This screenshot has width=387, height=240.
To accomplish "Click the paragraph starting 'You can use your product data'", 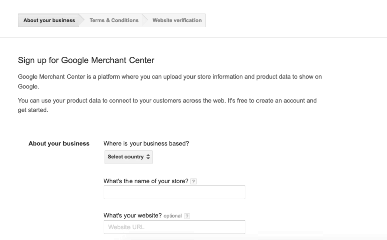I will click(x=167, y=105).
